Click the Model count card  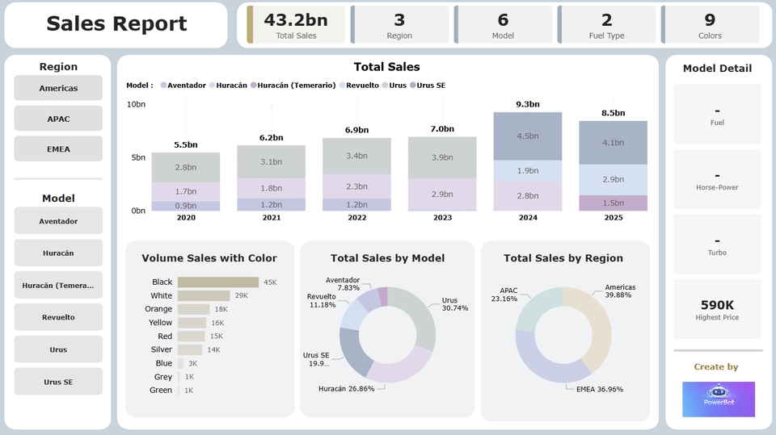coord(503,25)
